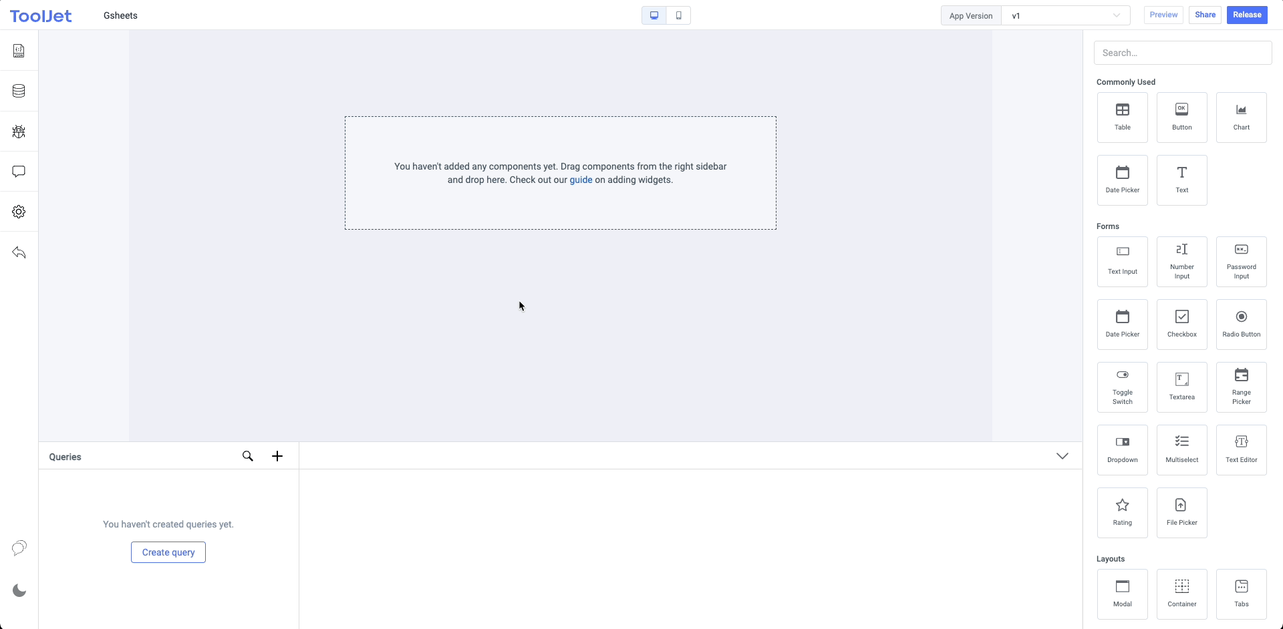Toggle dark mode with moon icon

click(x=19, y=590)
